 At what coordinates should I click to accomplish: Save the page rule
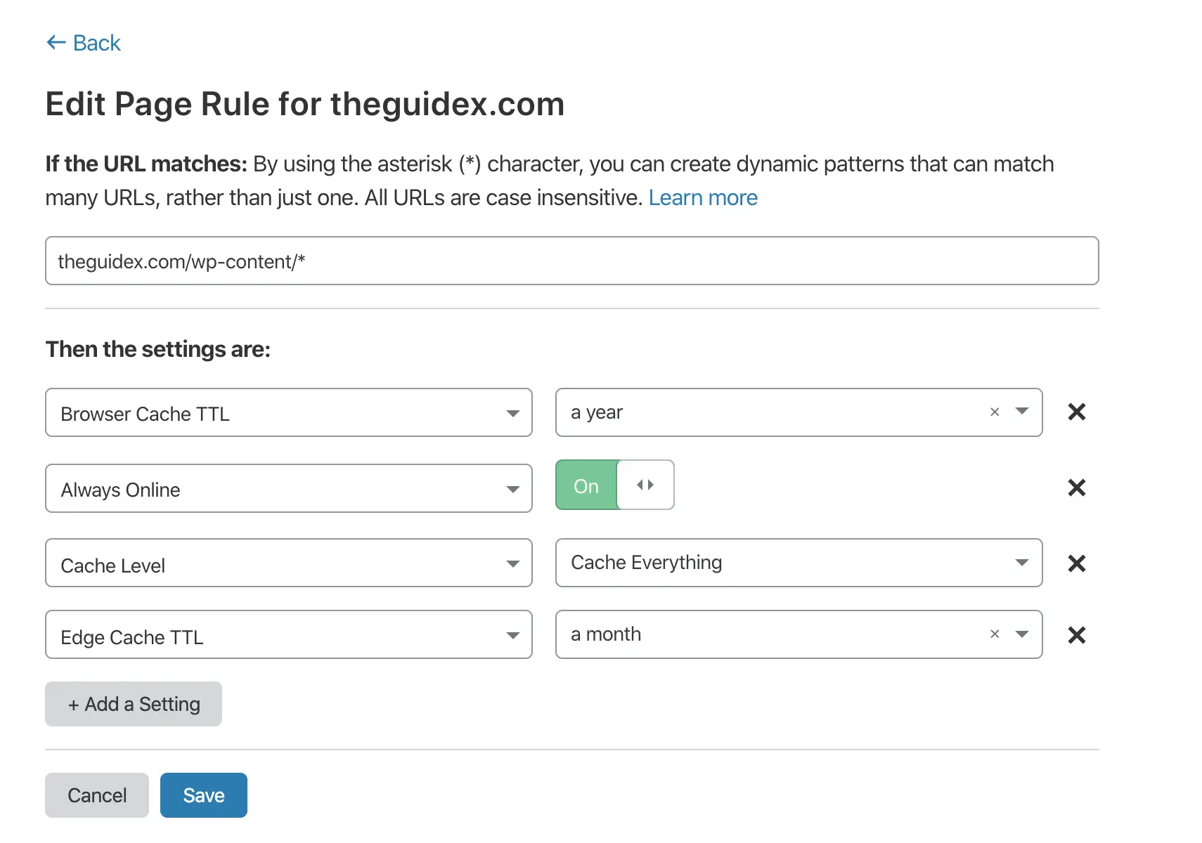coord(203,795)
